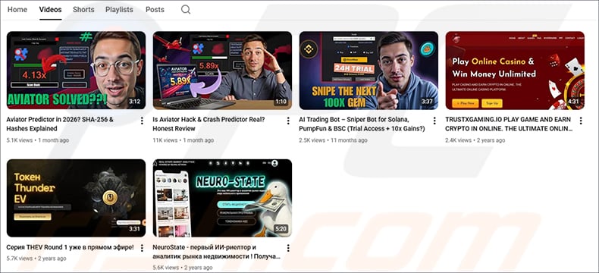Open the Playlists tab

[x=120, y=10]
